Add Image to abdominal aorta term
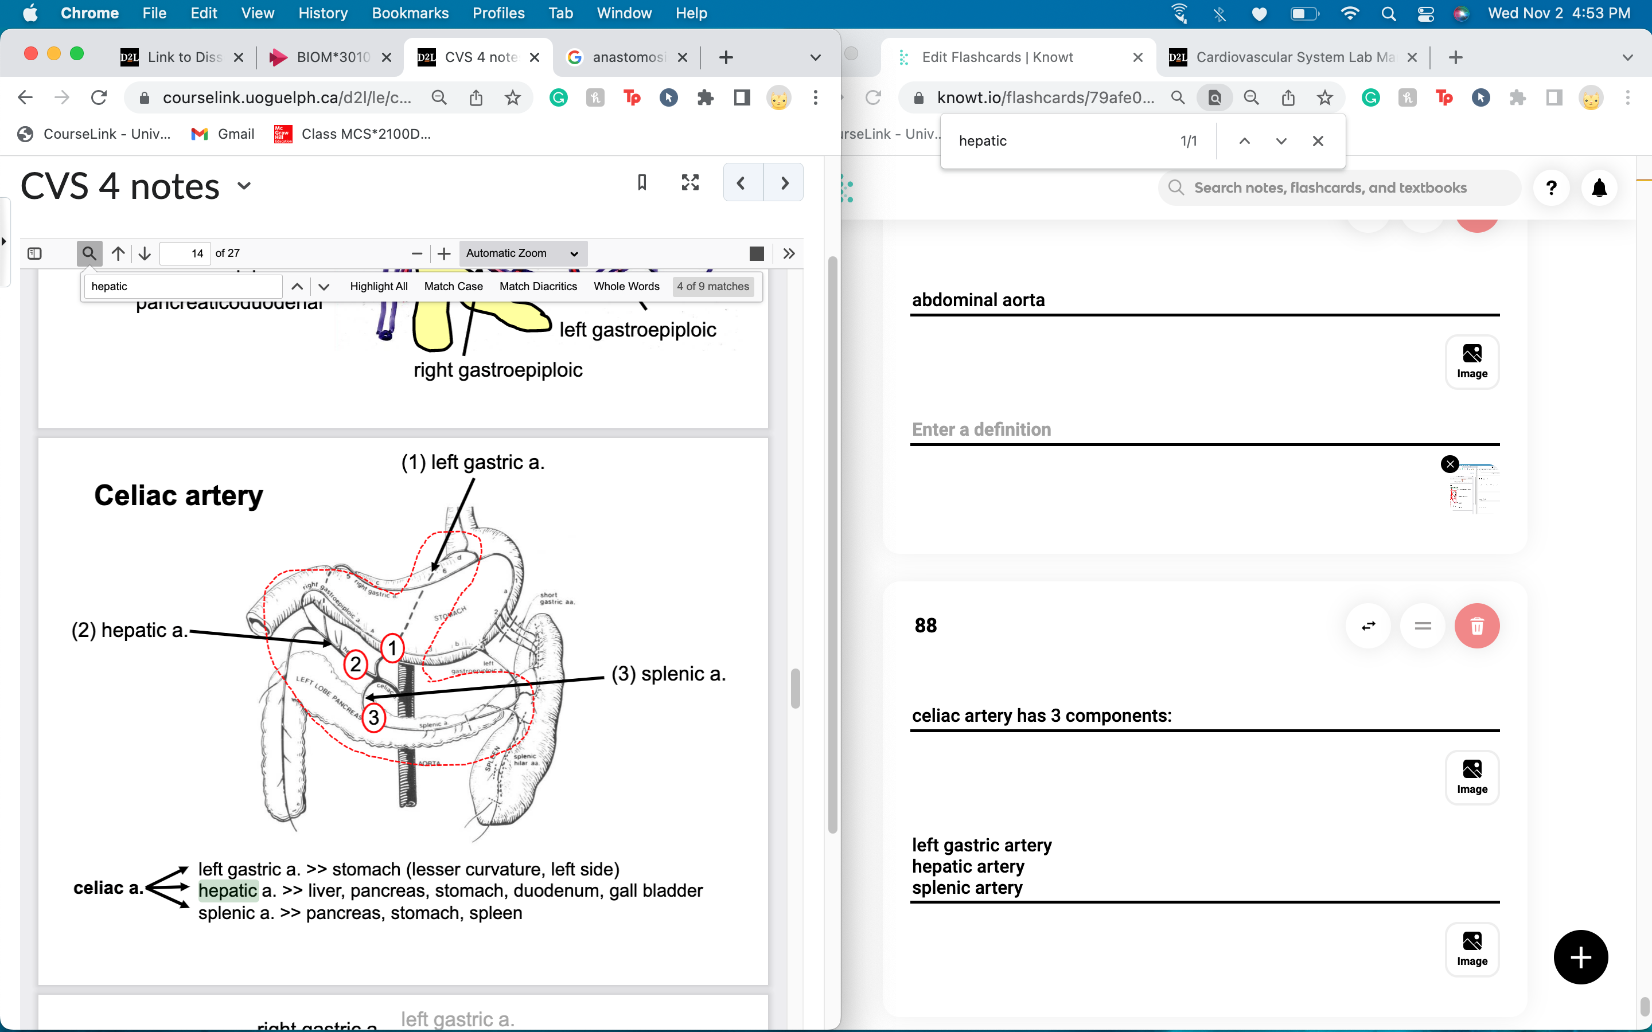 coord(1472,361)
